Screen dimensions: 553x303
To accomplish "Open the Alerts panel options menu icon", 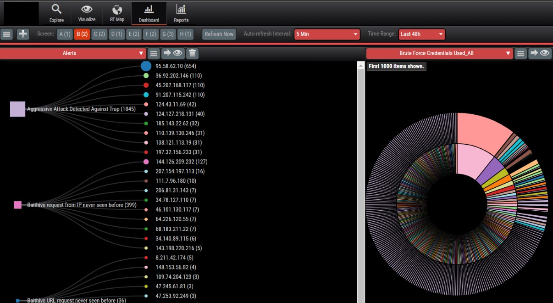I will click(x=154, y=53).
